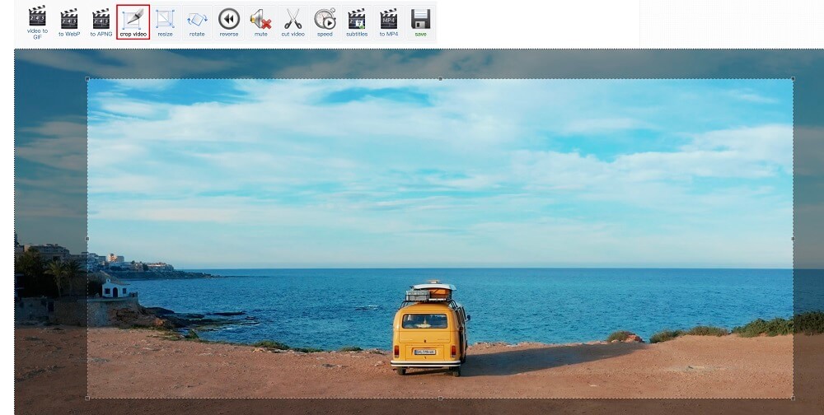Screen dimensions: 824x415
Task: Click the left-middle crop selection handle
Action: [88, 239]
